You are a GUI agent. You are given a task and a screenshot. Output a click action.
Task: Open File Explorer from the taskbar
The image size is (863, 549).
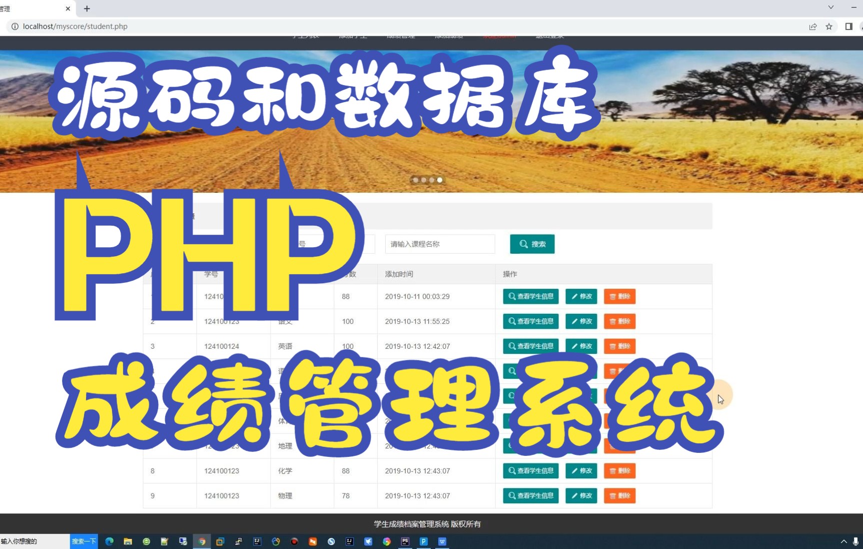point(128,541)
